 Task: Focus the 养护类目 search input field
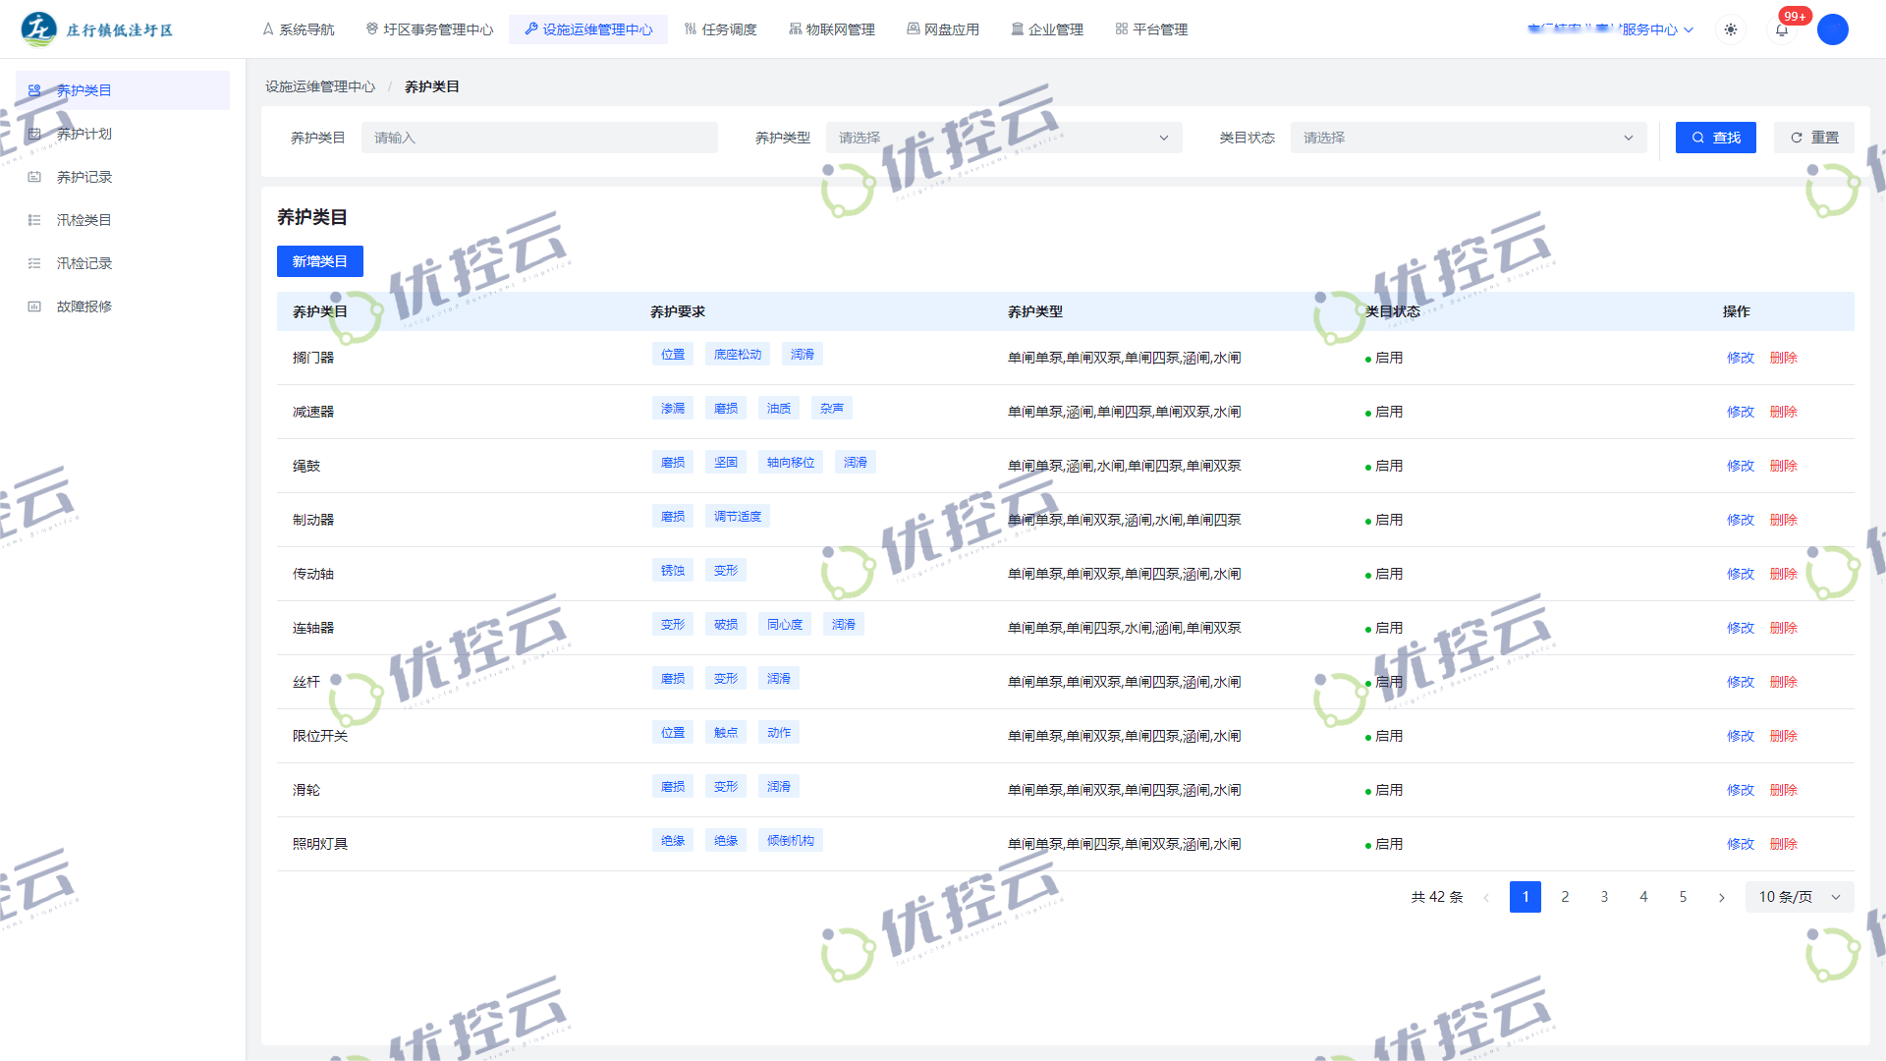coord(539,138)
